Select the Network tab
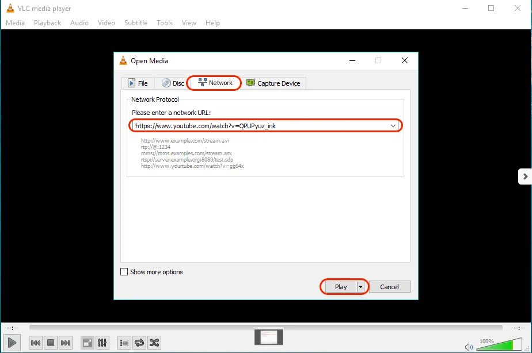Viewport: 532px width, 353px height. pyautogui.click(x=215, y=83)
